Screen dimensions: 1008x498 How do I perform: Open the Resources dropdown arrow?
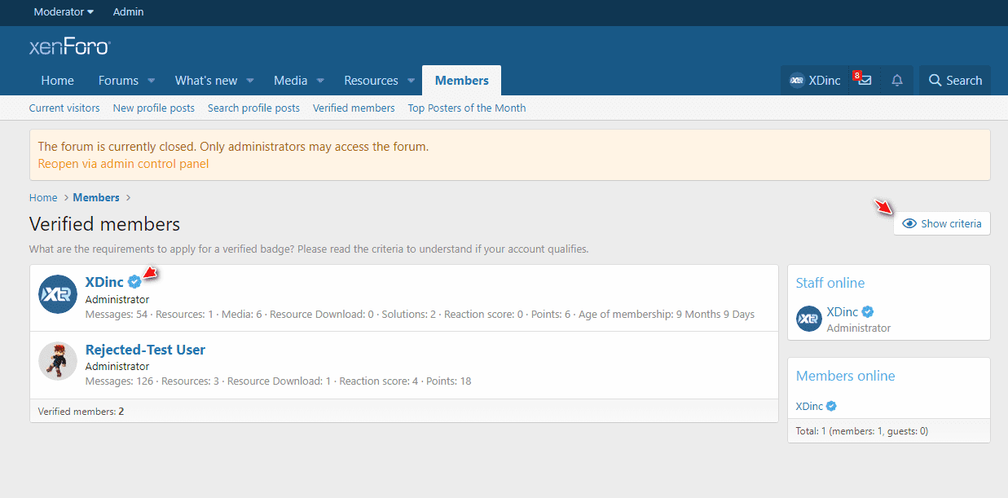(x=411, y=81)
